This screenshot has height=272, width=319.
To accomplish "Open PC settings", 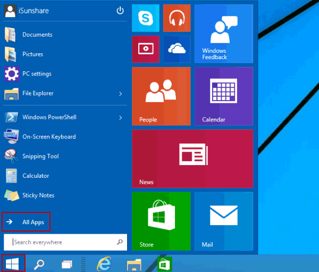I will (65, 74).
